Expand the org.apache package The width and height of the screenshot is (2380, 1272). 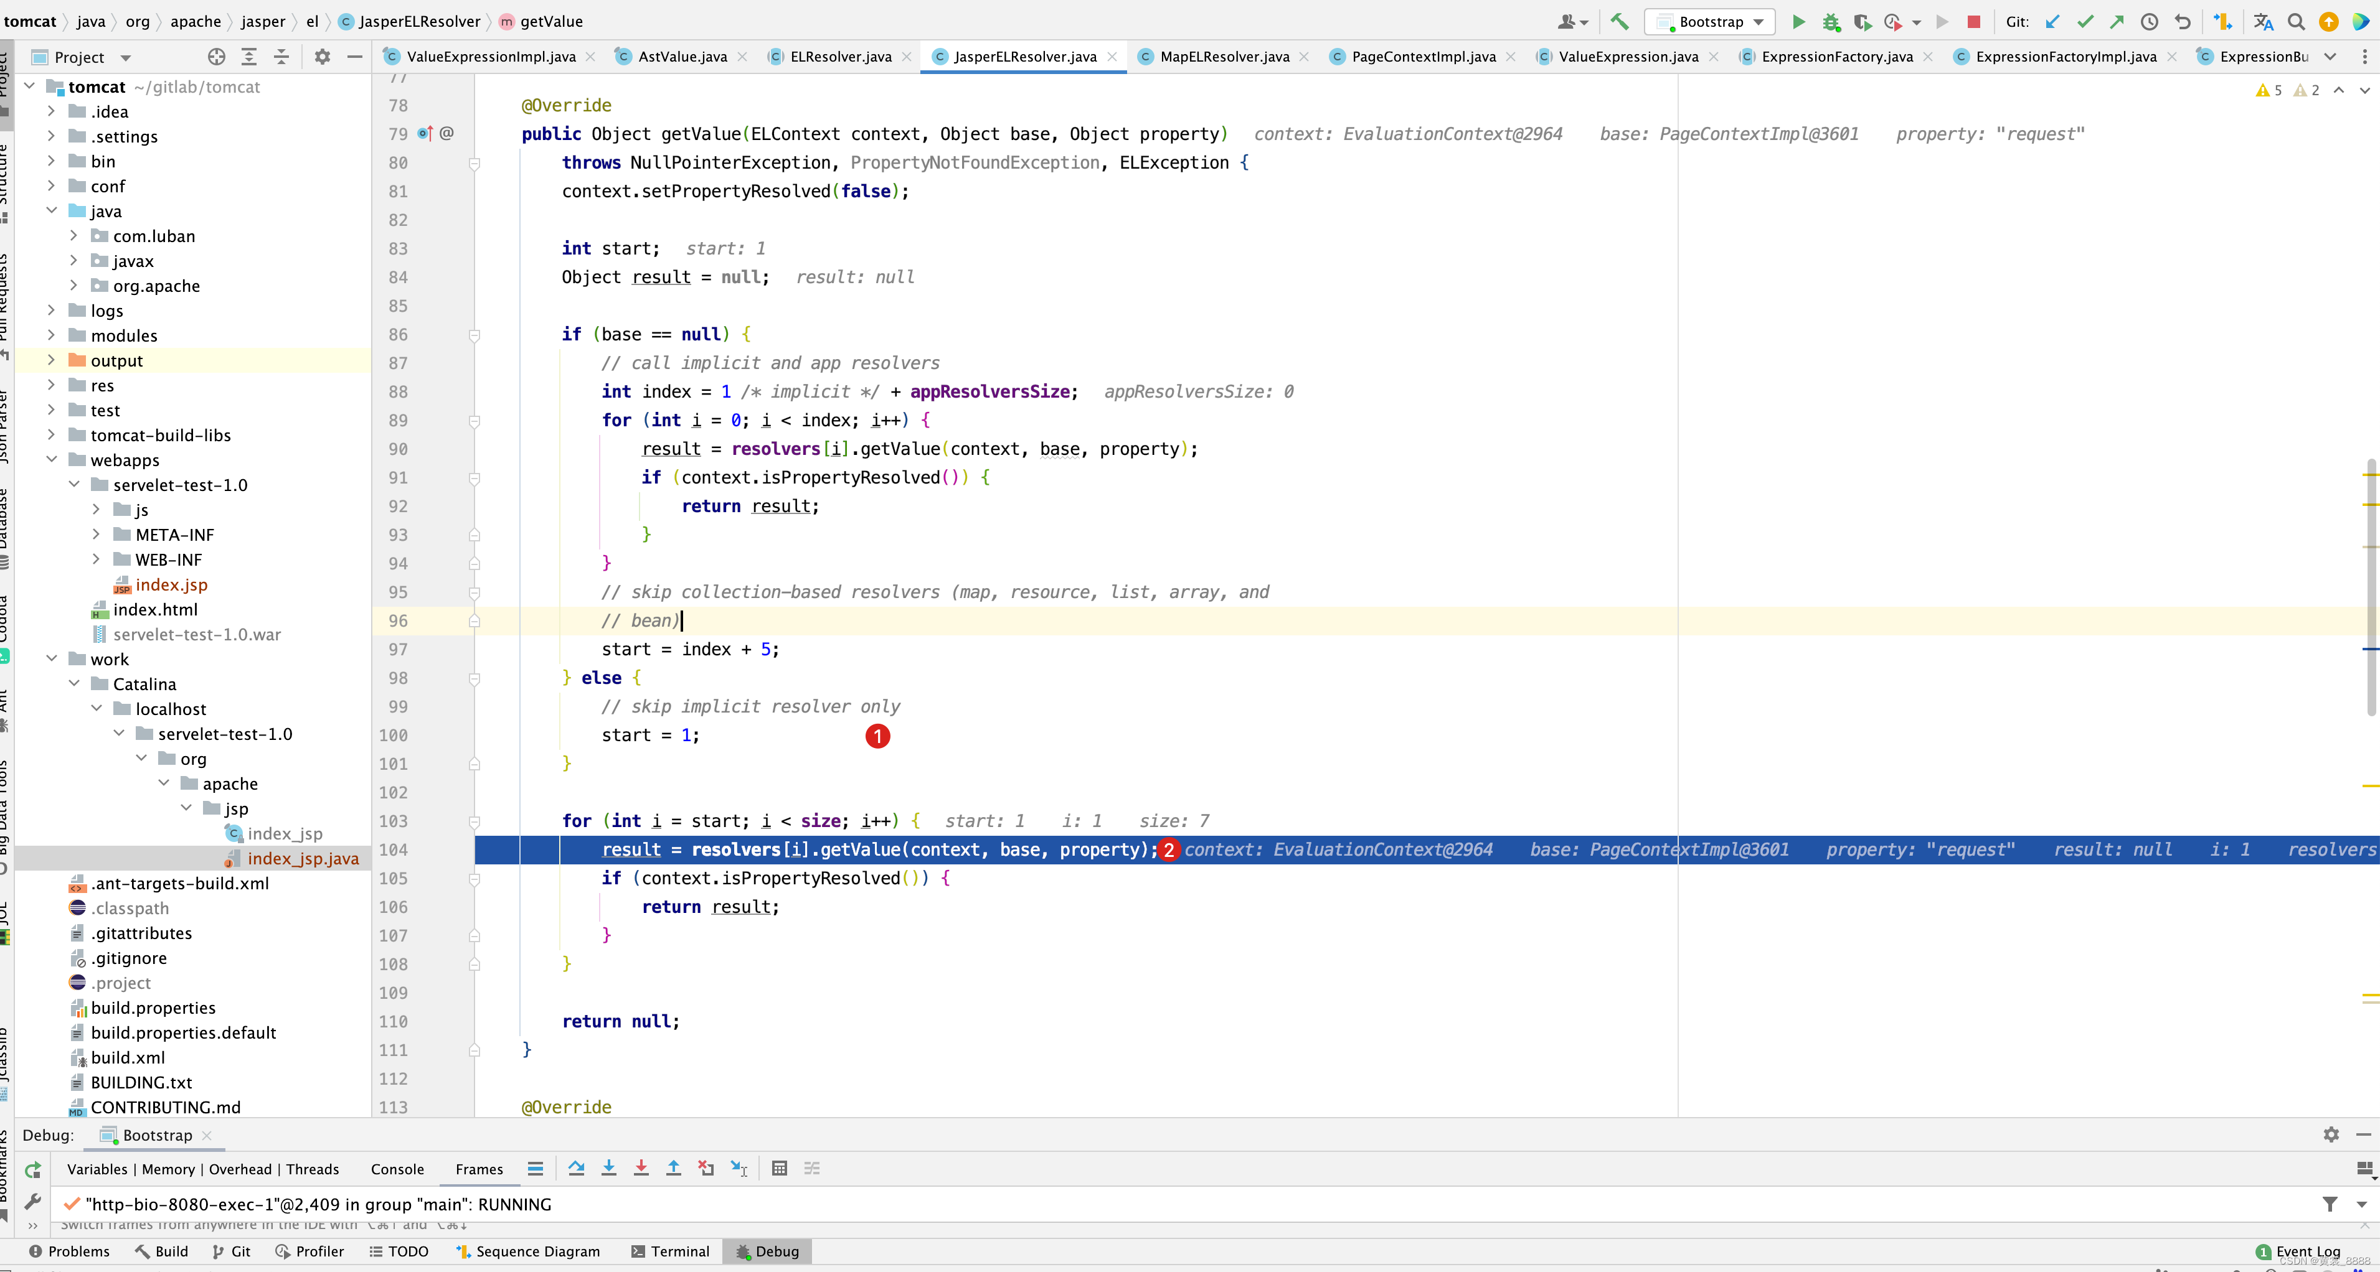pyautogui.click(x=74, y=285)
